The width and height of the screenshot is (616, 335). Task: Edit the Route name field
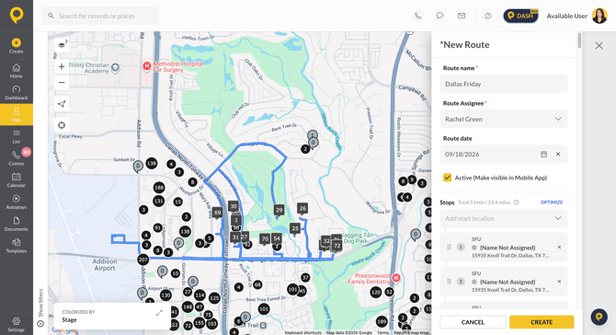[504, 84]
